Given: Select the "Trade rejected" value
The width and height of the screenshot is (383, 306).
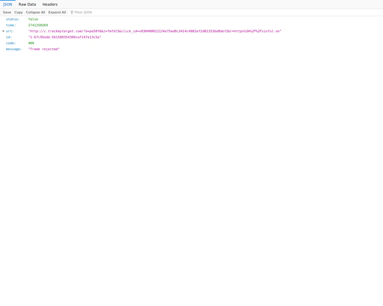Looking at the screenshot, I should click(x=44, y=49).
